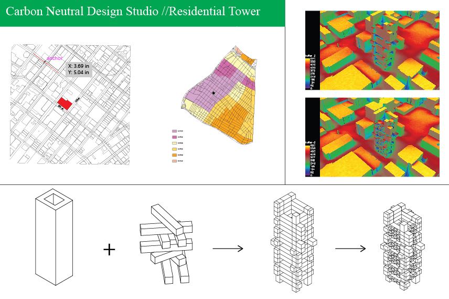Click the red site parcel on the street map
The image size is (449, 299).
(x=64, y=102)
